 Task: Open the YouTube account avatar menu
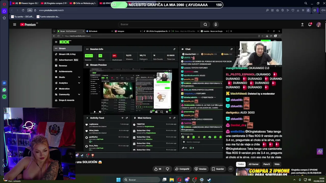[x=319, y=24]
